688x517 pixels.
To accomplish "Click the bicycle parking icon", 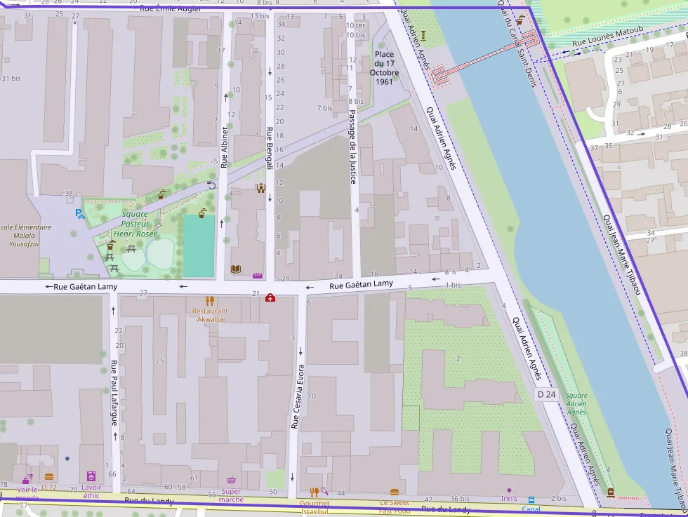I will click(x=78, y=214).
